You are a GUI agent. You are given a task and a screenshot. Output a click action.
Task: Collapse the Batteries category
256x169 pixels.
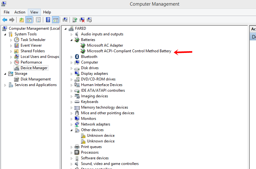tap(71, 40)
